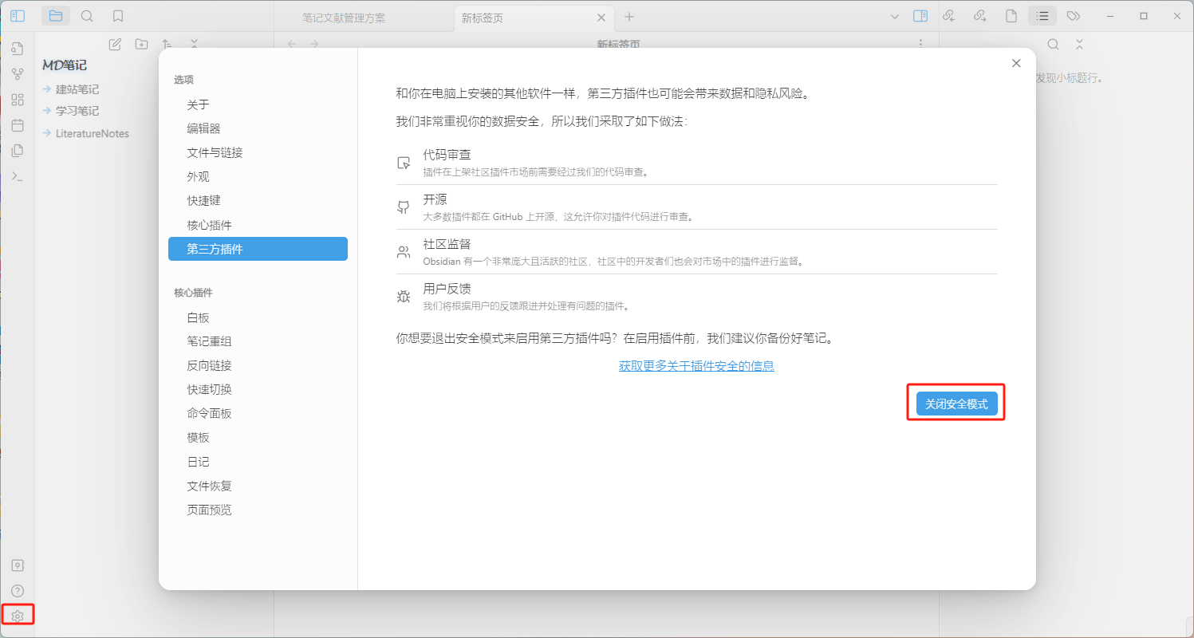Search headings in the outline panel
1194x638 pixels.
pyautogui.click(x=1054, y=45)
